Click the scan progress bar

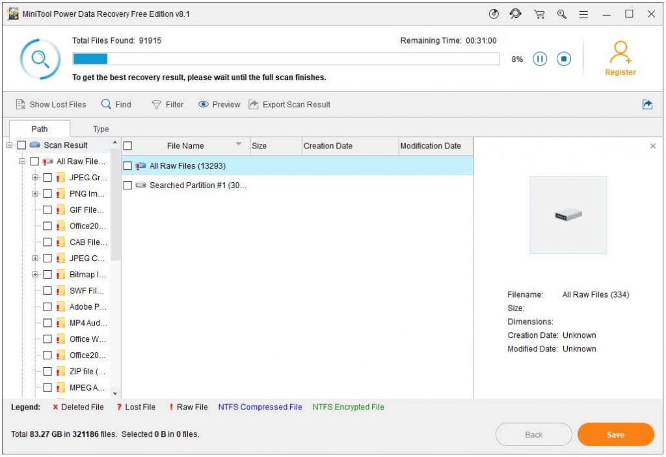pyautogui.click(x=286, y=59)
